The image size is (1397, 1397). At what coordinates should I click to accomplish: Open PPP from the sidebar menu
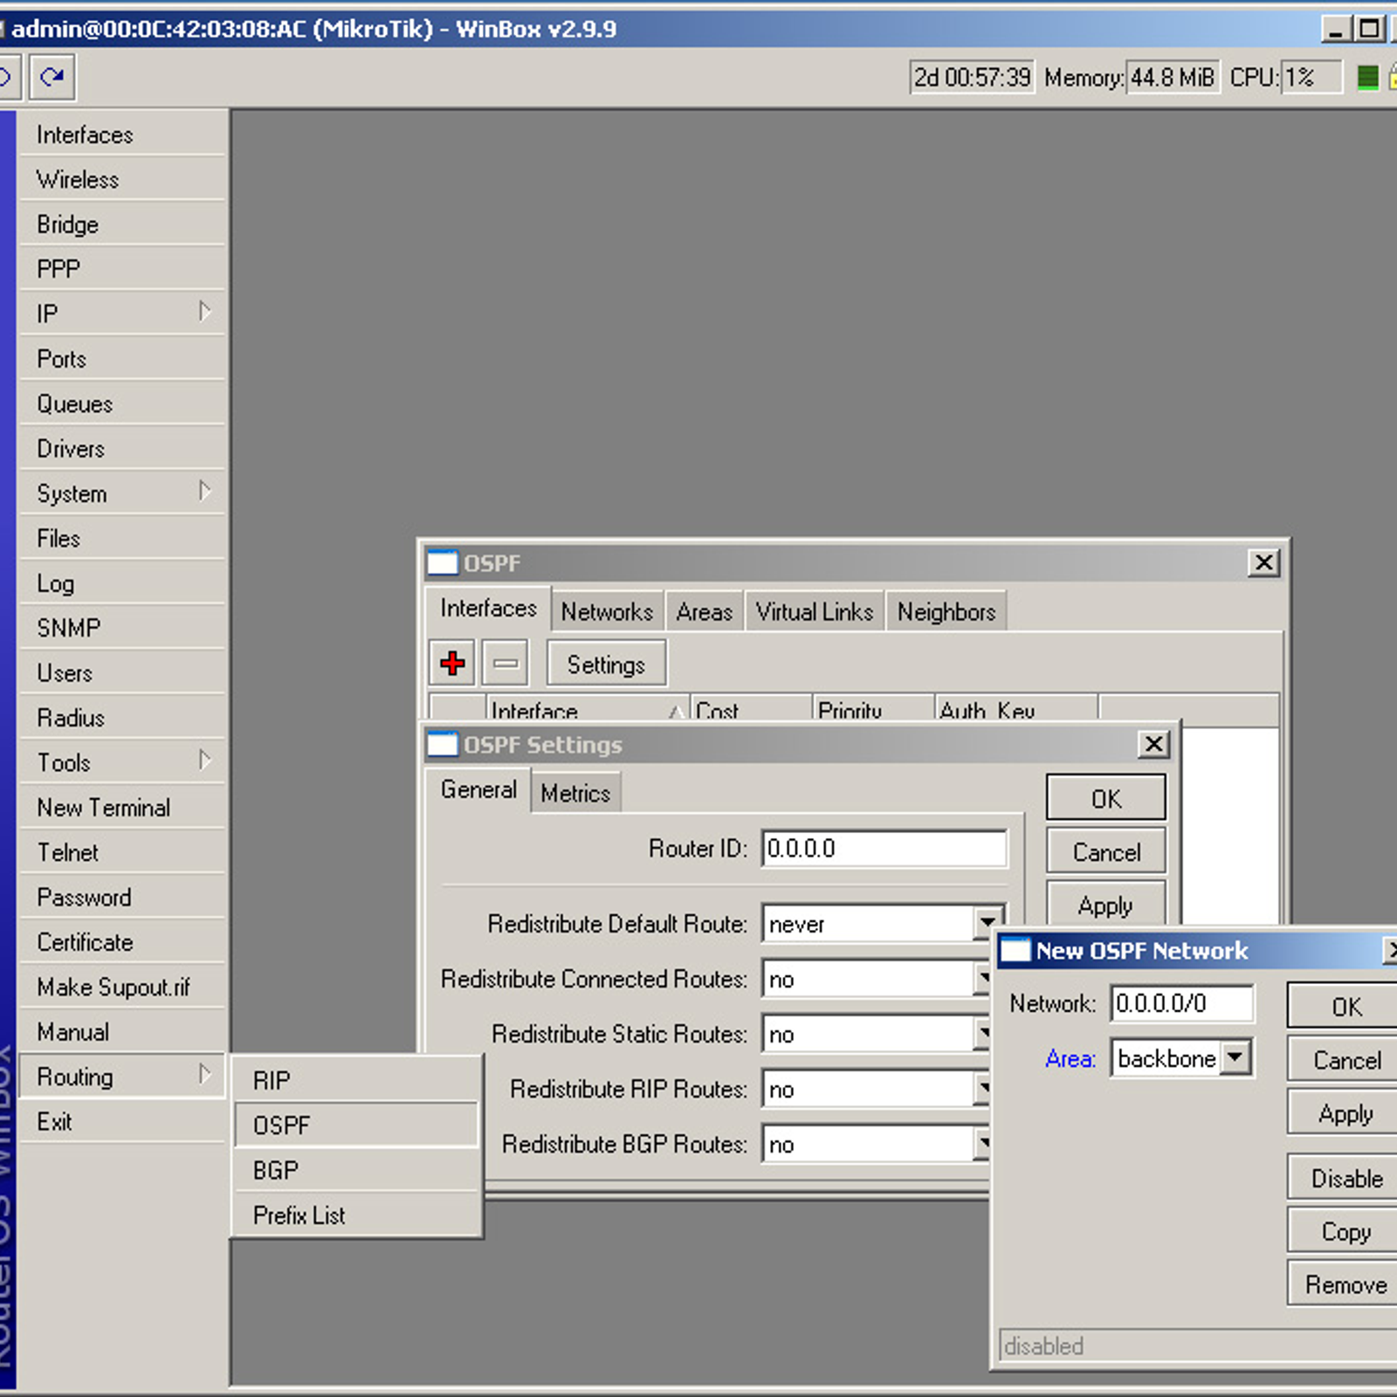point(121,269)
